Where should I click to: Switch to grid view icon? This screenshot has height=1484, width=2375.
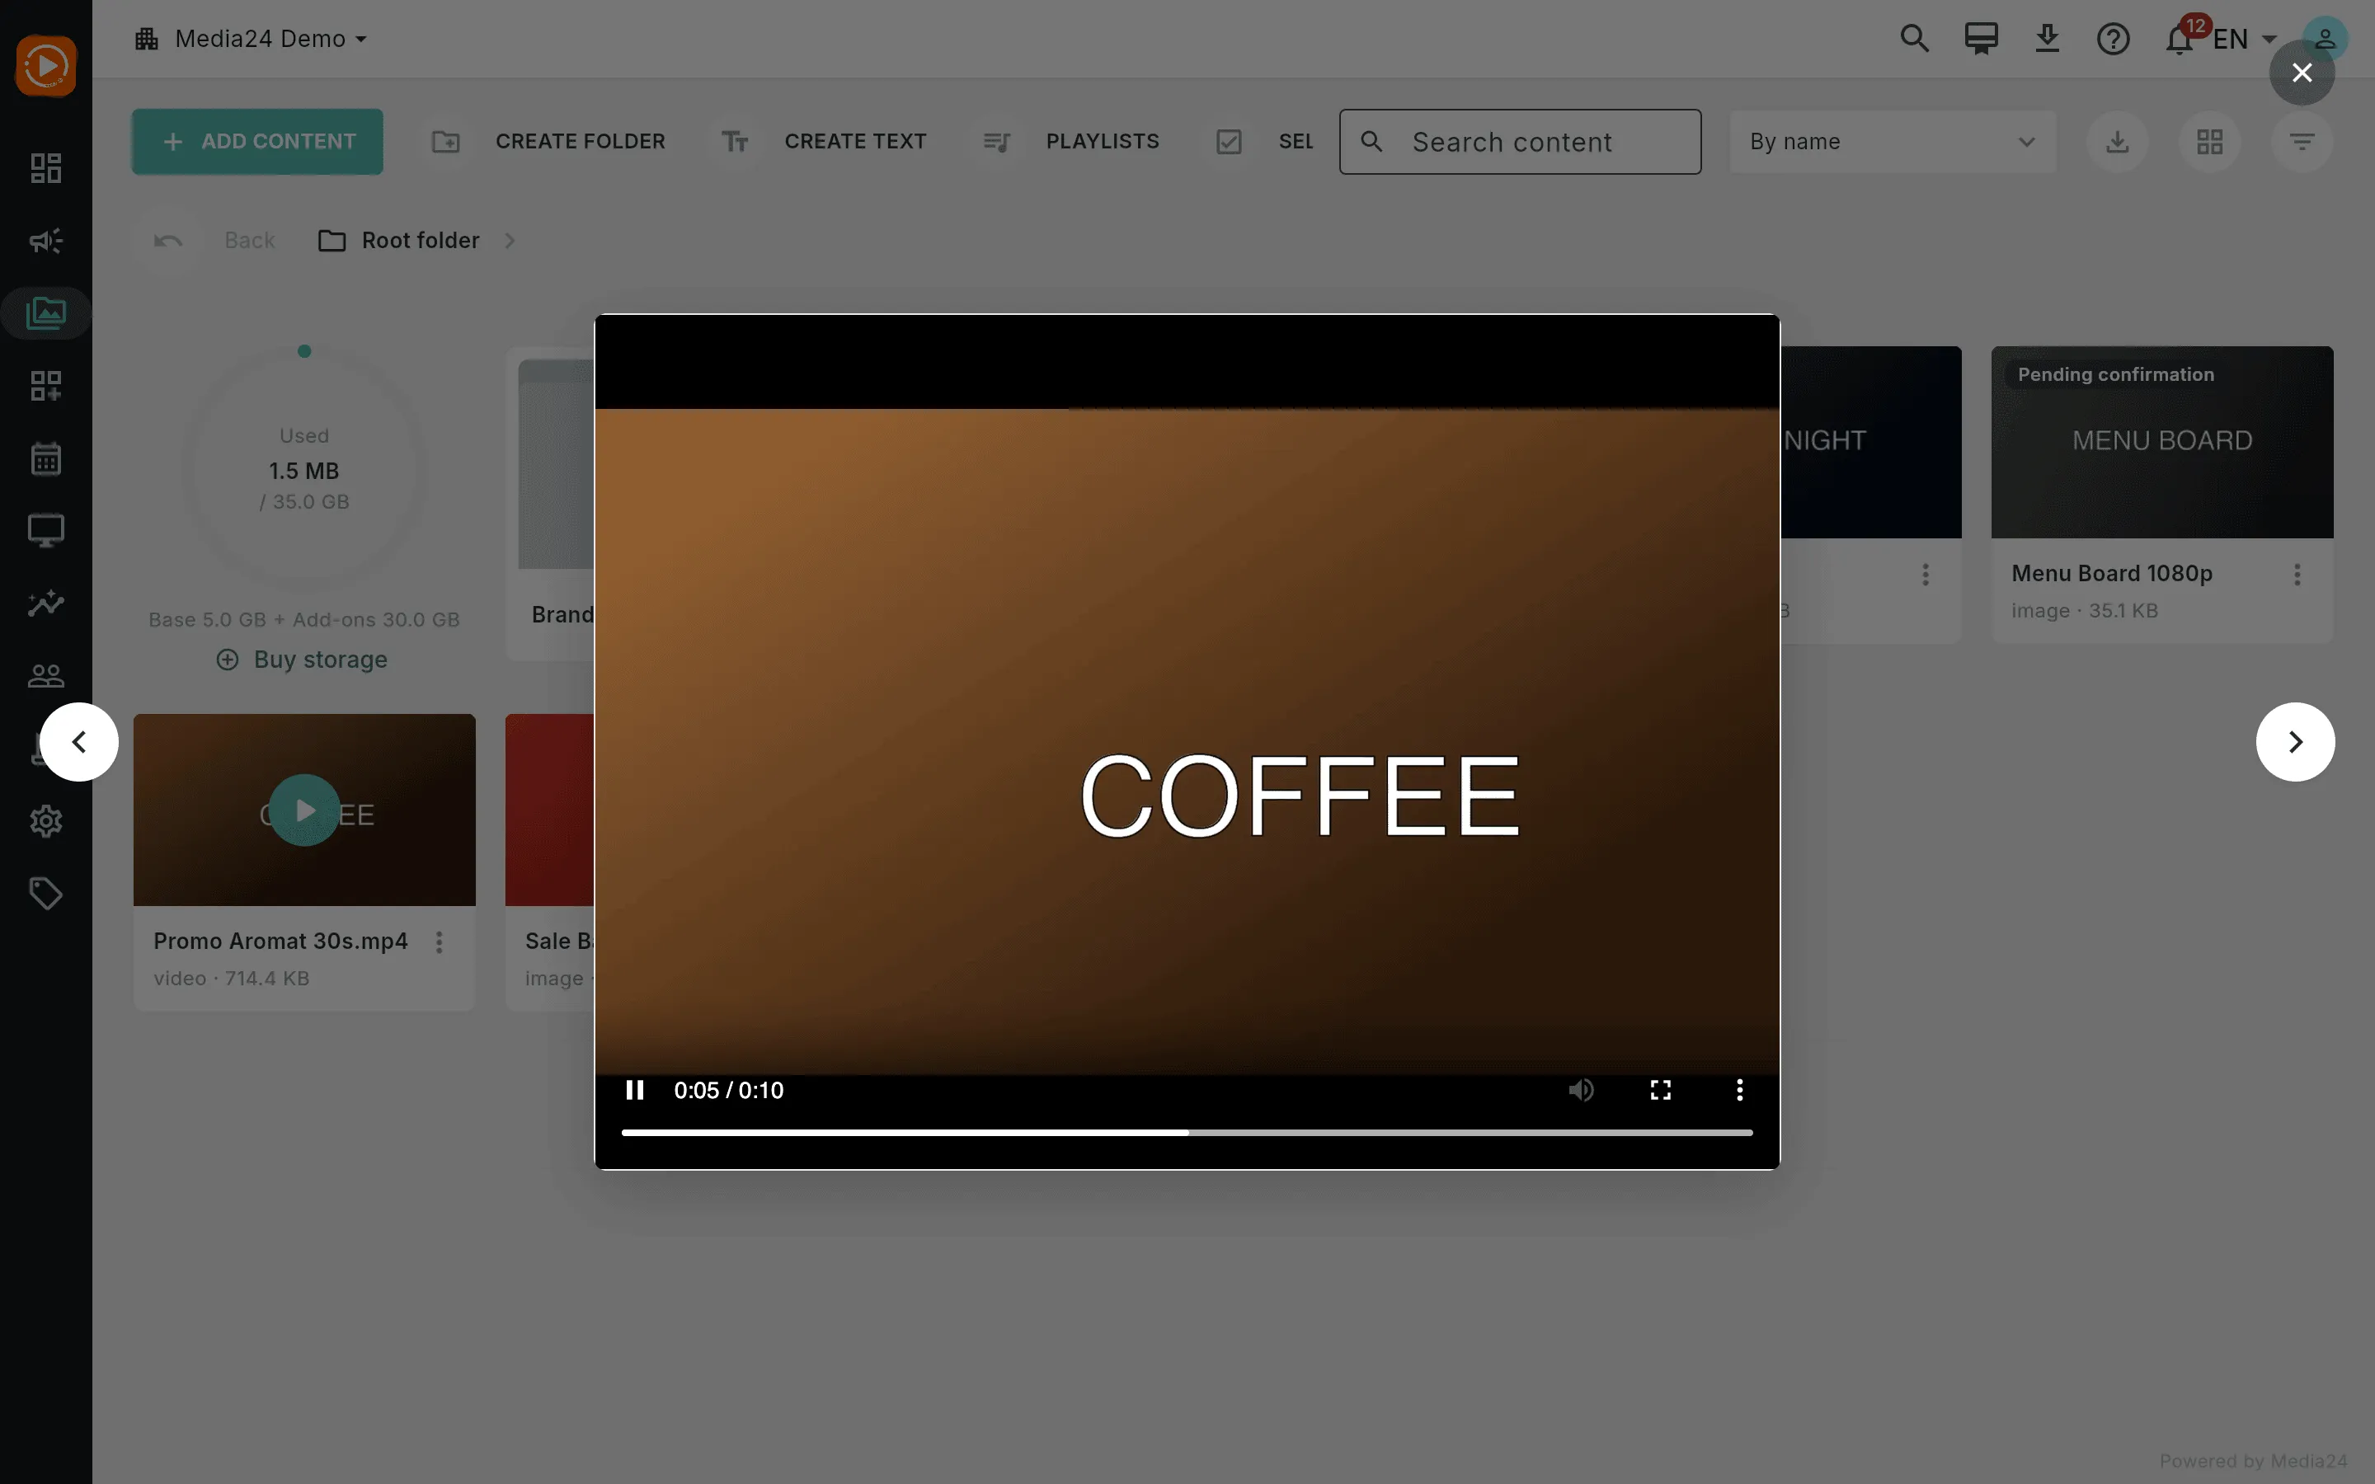(x=2209, y=141)
